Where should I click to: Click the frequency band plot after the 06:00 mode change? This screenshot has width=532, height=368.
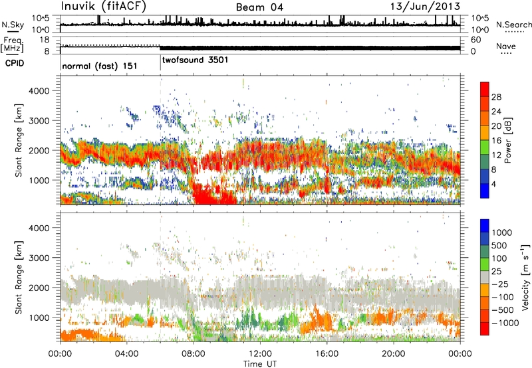[x=310, y=48]
